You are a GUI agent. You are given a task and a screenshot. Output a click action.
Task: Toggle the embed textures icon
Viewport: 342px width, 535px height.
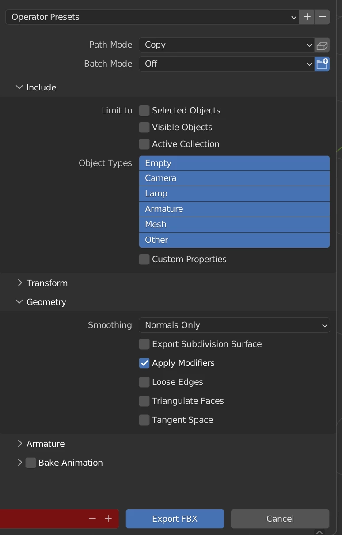coord(322,45)
